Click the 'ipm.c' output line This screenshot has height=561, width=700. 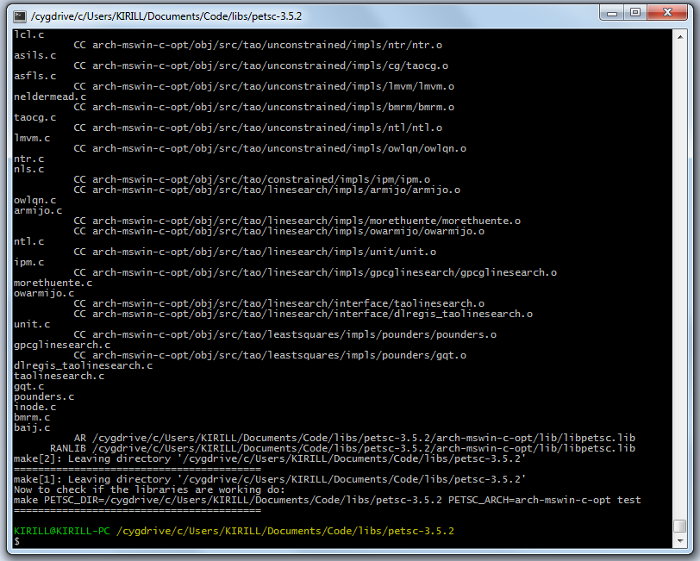coord(29,262)
